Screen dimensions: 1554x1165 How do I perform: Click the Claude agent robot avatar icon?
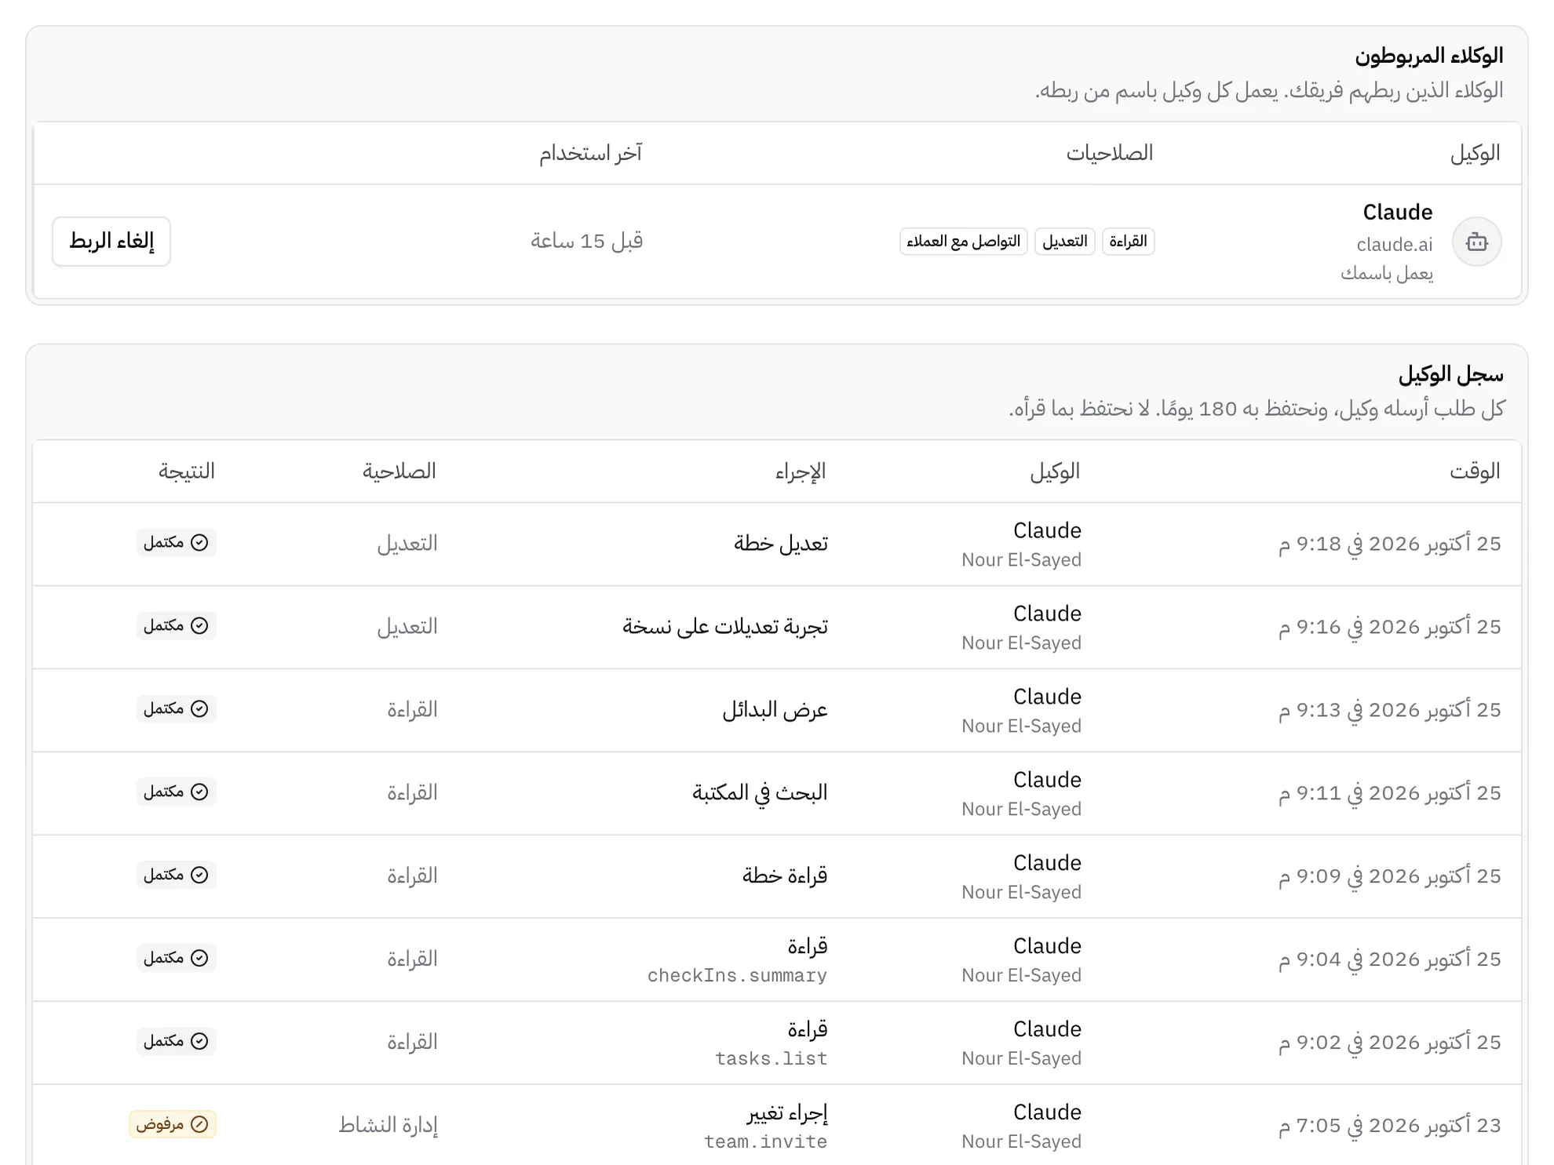[x=1476, y=242]
